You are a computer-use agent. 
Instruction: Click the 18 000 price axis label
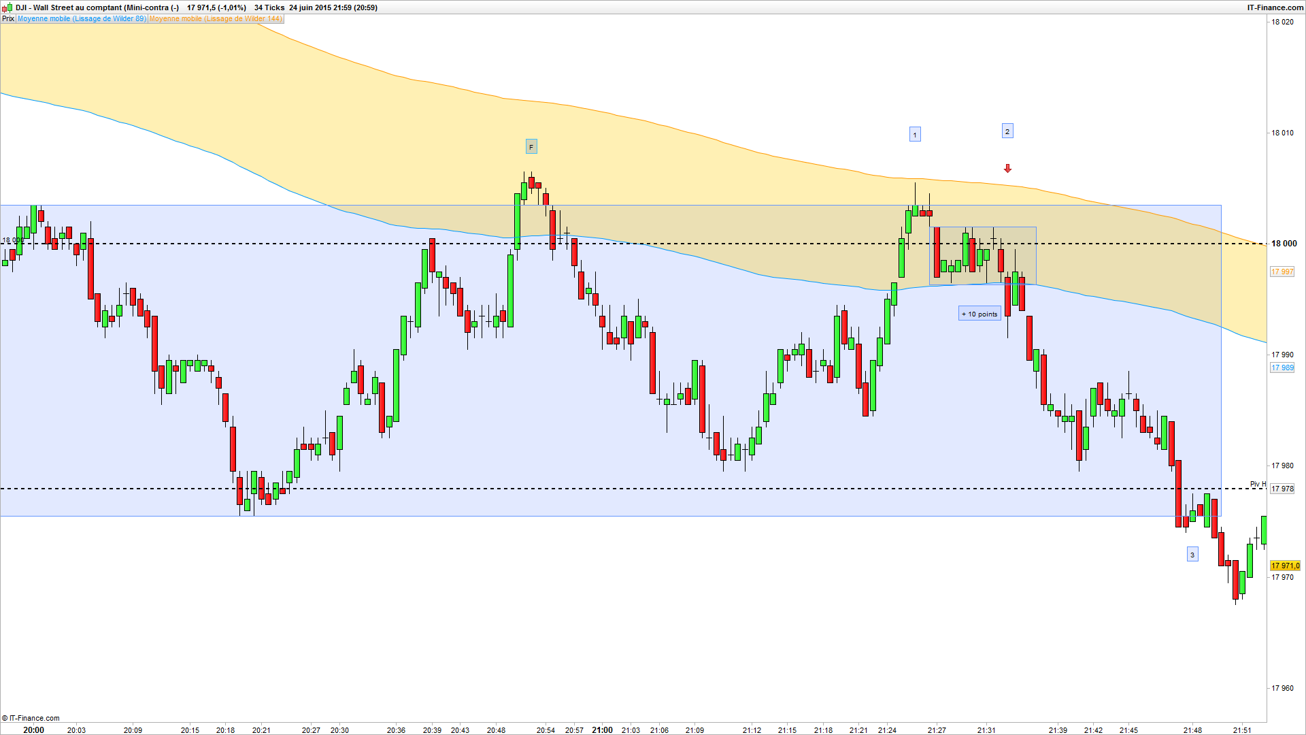(1284, 244)
